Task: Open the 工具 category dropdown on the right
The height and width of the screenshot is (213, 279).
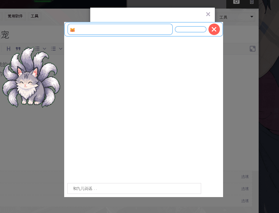Action: 236,17
